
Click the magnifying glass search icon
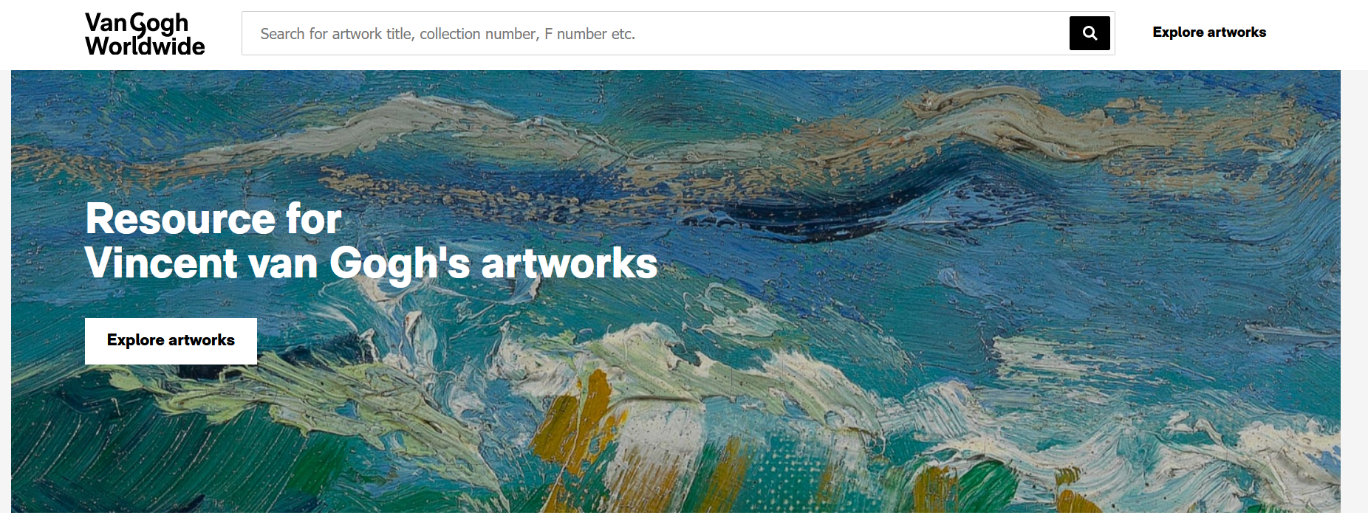[x=1090, y=33]
